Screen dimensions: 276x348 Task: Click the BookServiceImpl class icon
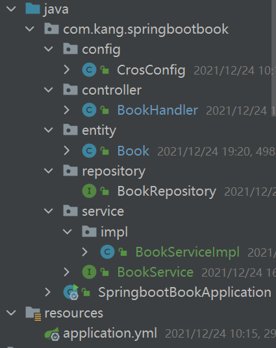(107, 252)
